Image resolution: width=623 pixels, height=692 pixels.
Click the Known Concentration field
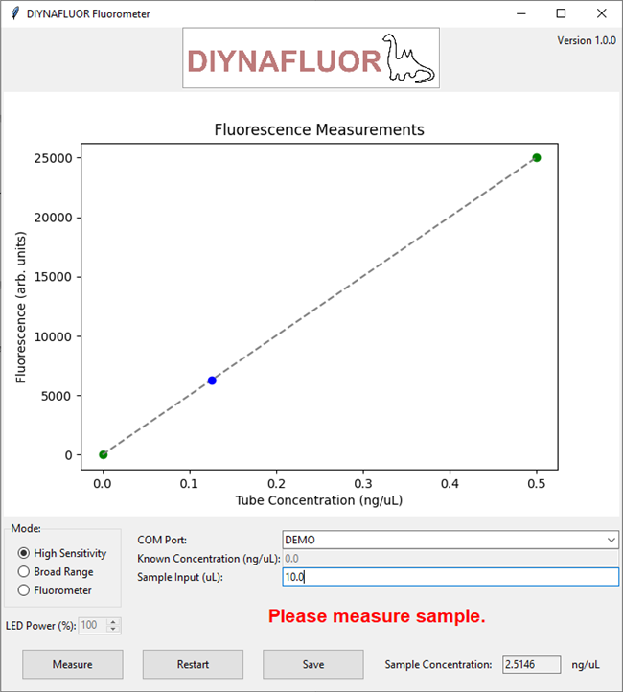[x=450, y=558]
